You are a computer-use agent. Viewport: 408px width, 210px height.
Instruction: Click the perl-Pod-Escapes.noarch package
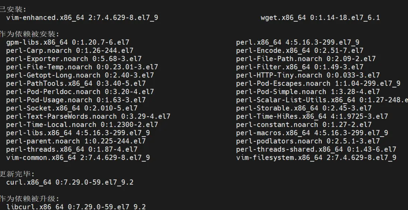318,83
